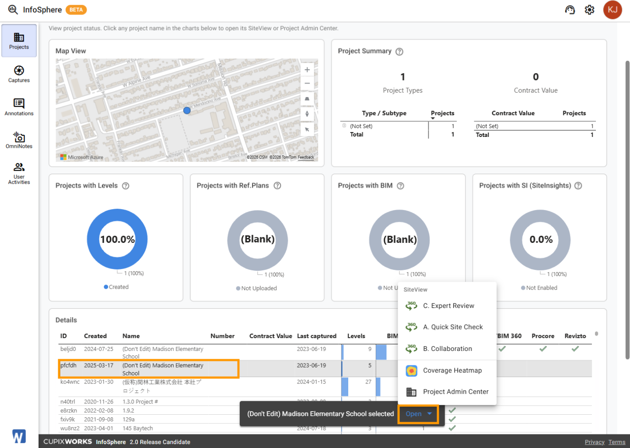The height and width of the screenshot is (448, 630).
Task: Show help for Projects with Levels
Action: coord(126,186)
